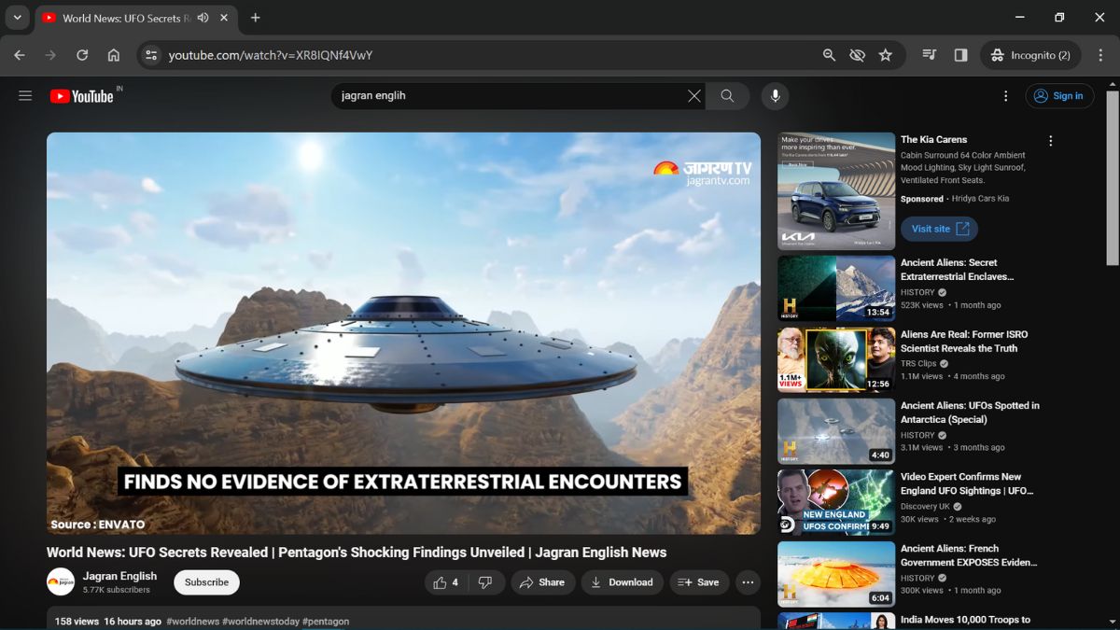Click the Sign in button
Screen dimensions: 1120x630
click(1059, 96)
